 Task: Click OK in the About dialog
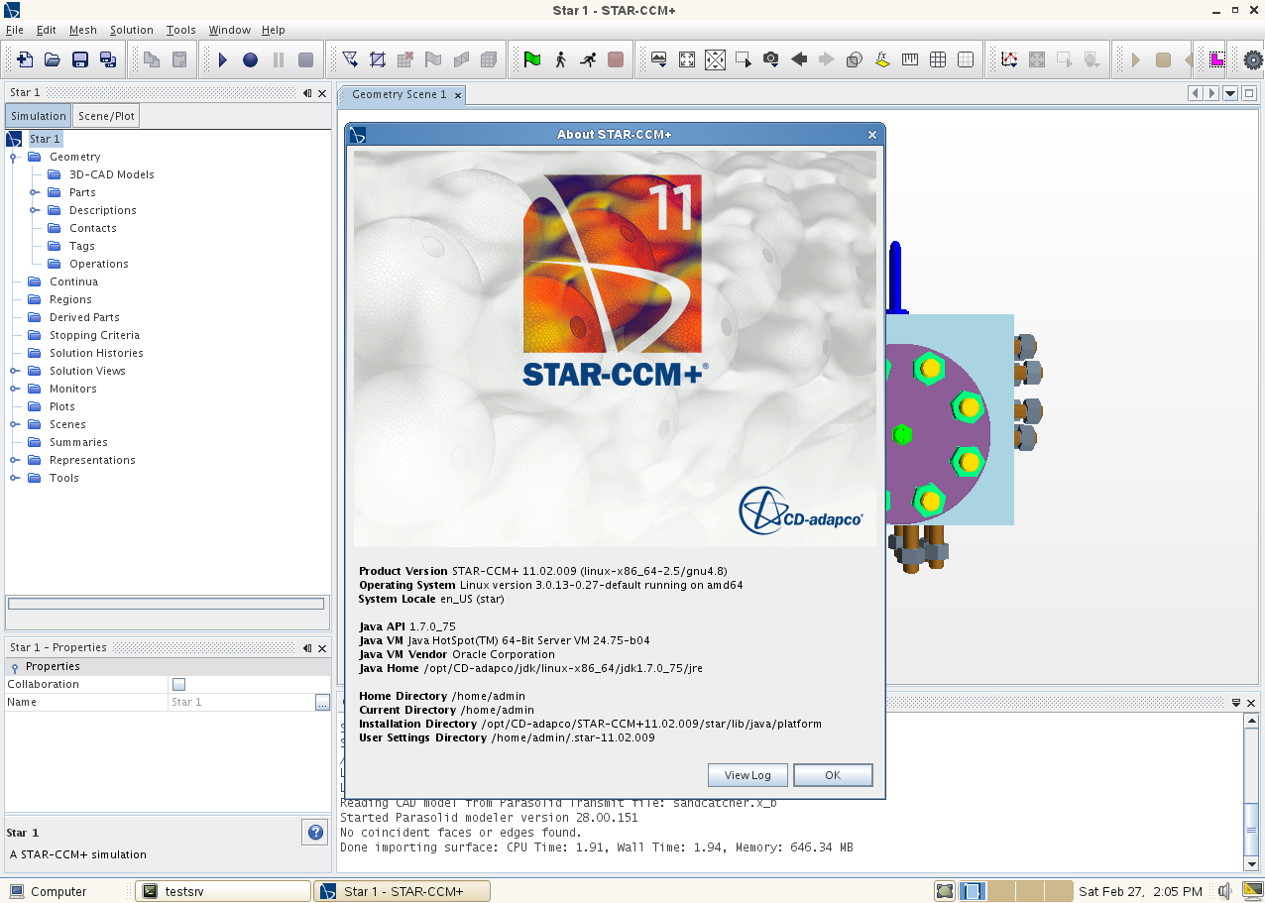833,775
